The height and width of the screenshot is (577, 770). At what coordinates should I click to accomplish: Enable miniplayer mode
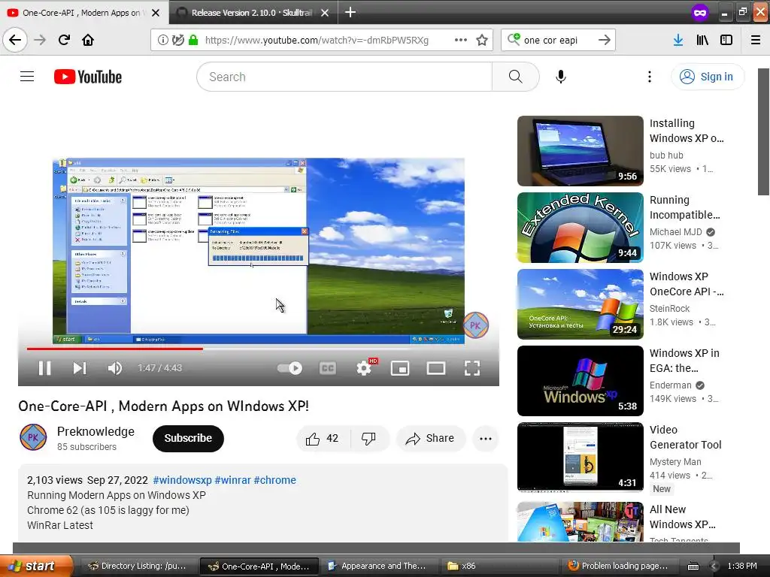click(400, 368)
